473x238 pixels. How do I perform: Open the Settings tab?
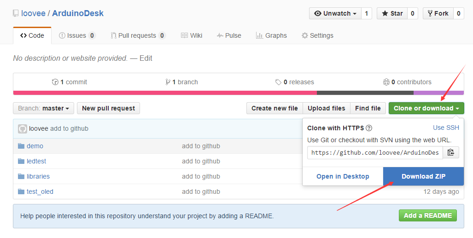(x=317, y=35)
